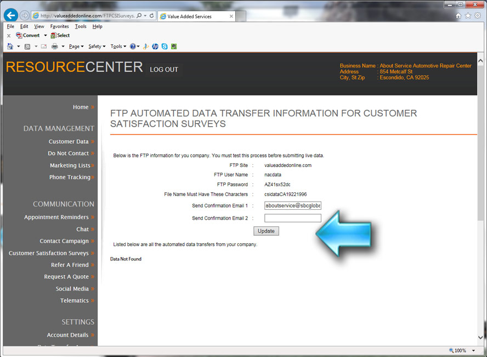This screenshot has width=487, height=357.
Task: Open the Favorites star icon
Action: (467, 16)
